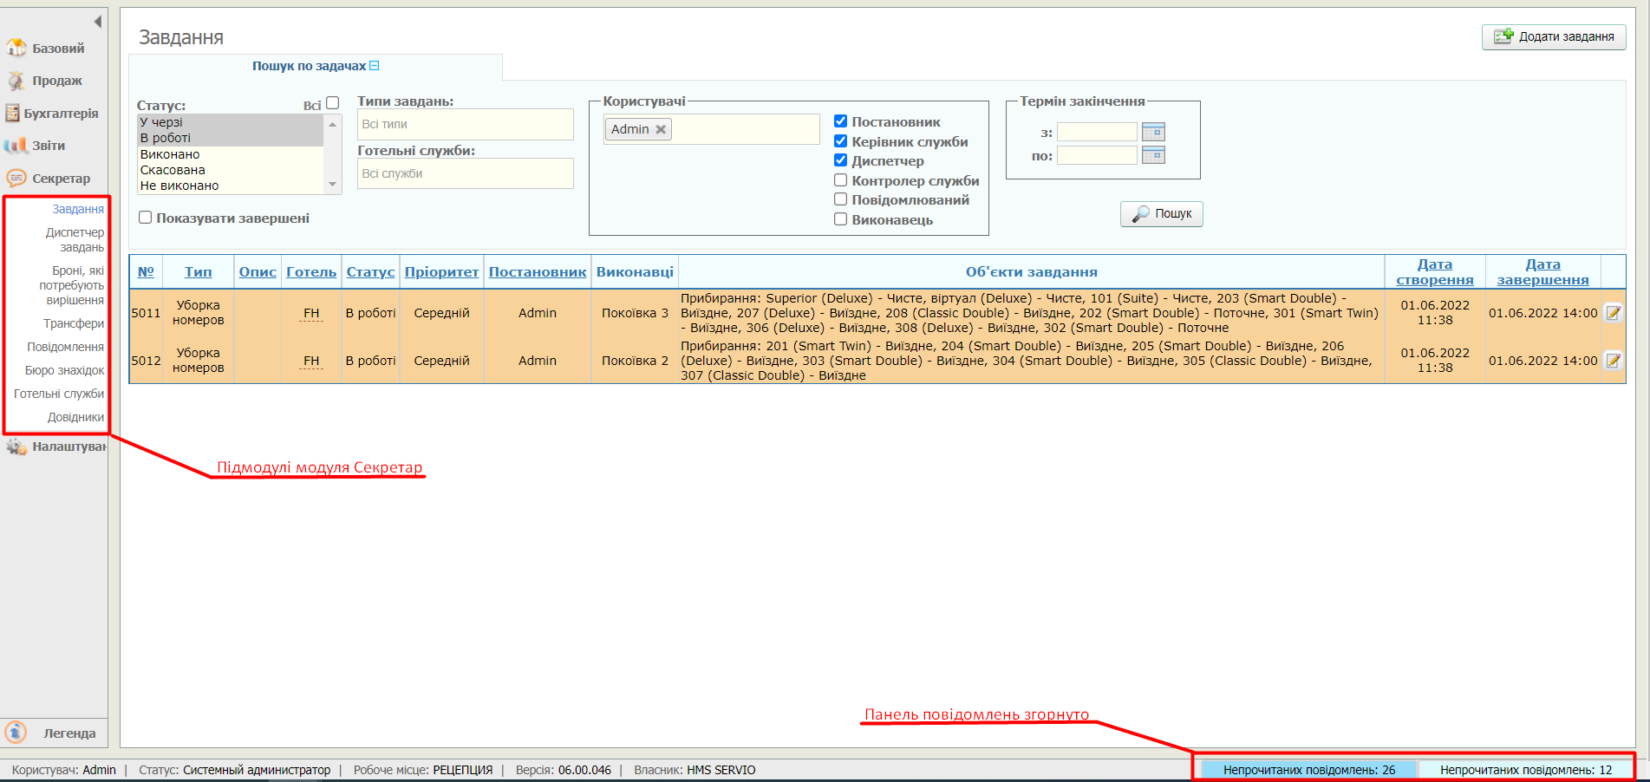This screenshot has width=1650, height=782.
Task: Enable the Показувати завершені checkbox
Action: tap(146, 218)
